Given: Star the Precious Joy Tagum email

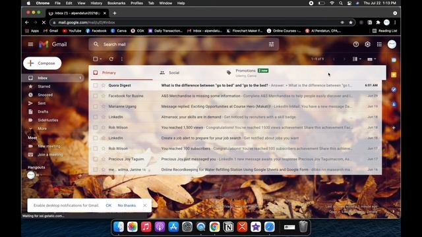Looking at the screenshot, I should 104,159.
